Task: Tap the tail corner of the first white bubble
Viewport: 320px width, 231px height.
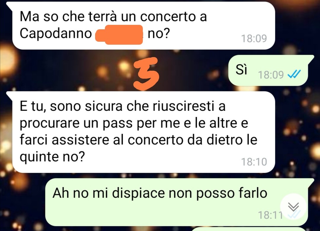Action: 10,4
